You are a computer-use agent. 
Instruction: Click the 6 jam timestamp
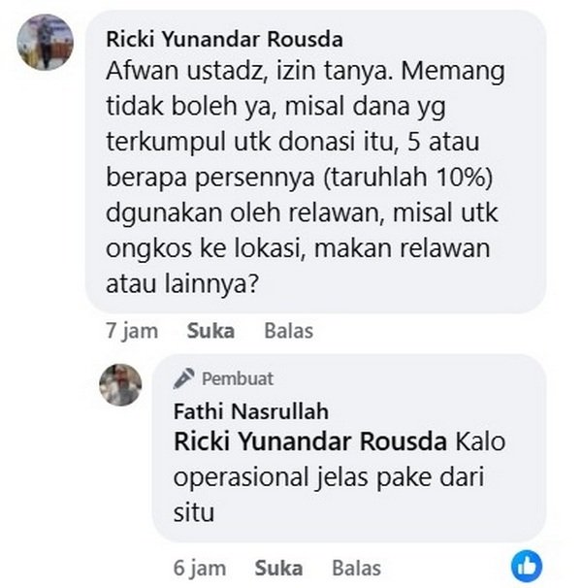click(x=200, y=569)
